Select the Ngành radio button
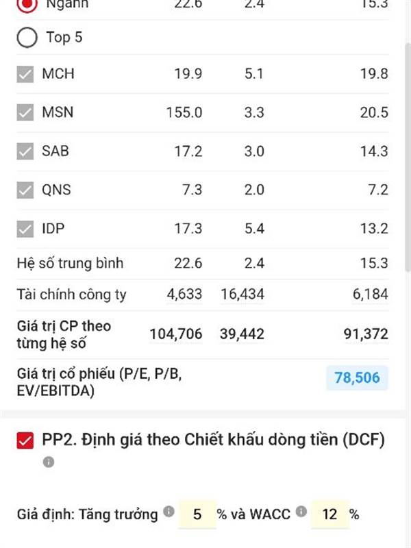The image size is (411, 548). [27, 4]
